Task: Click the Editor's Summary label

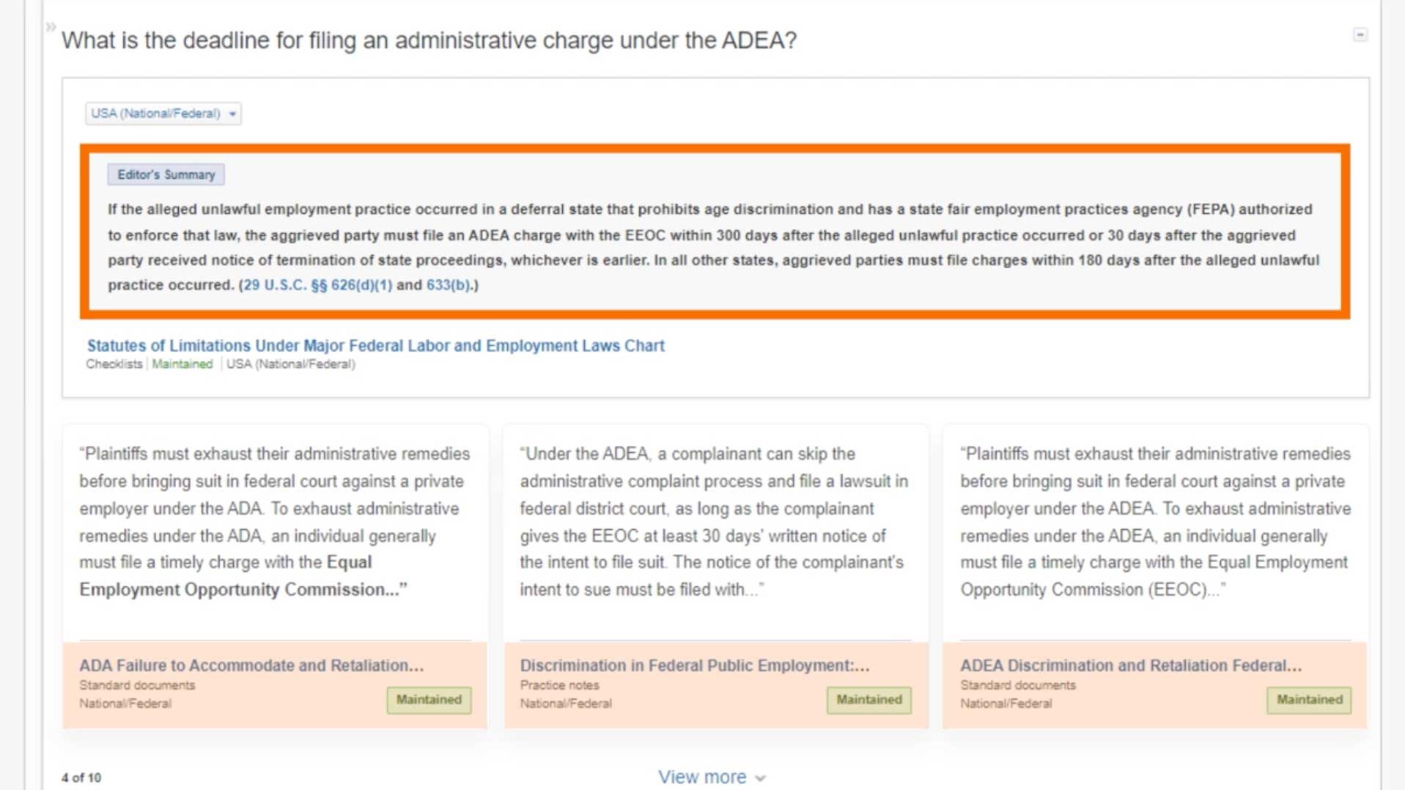Action: tap(166, 174)
